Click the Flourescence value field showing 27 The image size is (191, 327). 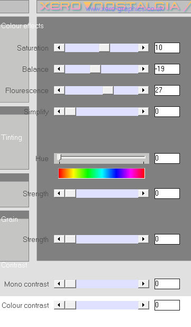pyautogui.click(x=167, y=90)
